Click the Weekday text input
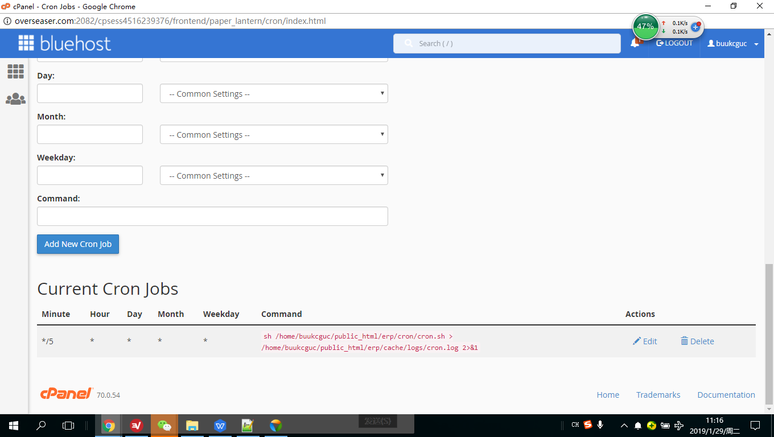 [x=90, y=175]
